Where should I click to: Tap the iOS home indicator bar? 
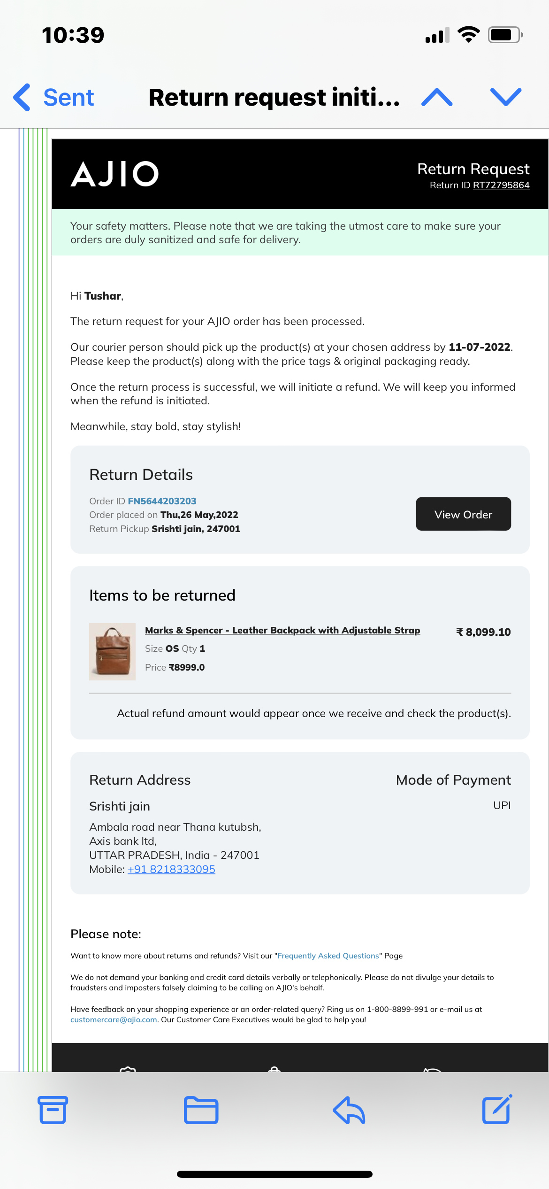(274, 1174)
